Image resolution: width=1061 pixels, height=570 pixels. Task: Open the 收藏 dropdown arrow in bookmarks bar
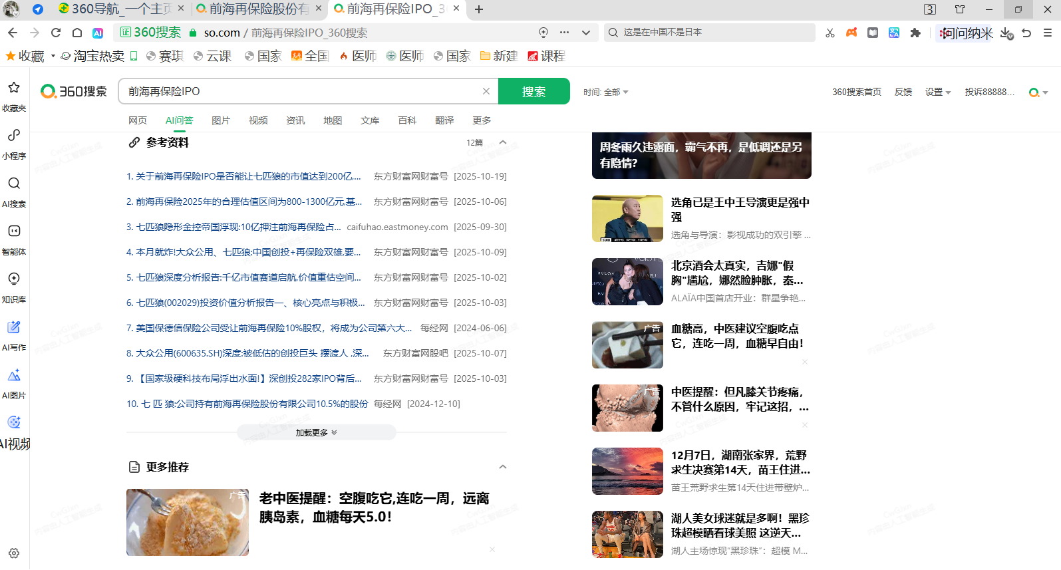click(53, 56)
